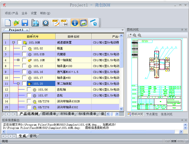Open the 业务 menu
This screenshot has height=144, width=189.
(24, 13)
